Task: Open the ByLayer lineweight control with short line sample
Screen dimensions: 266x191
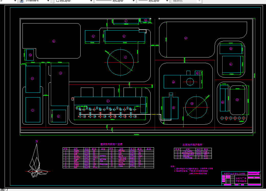Action: point(153,1)
